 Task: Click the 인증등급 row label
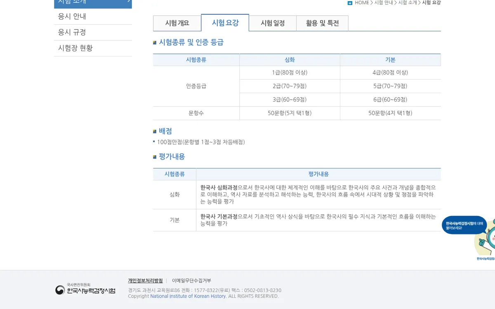coord(196,86)
